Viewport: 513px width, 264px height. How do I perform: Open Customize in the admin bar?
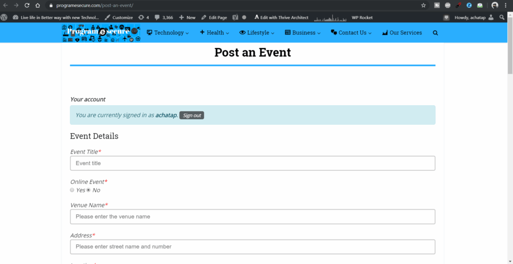(x=119, y=18)
